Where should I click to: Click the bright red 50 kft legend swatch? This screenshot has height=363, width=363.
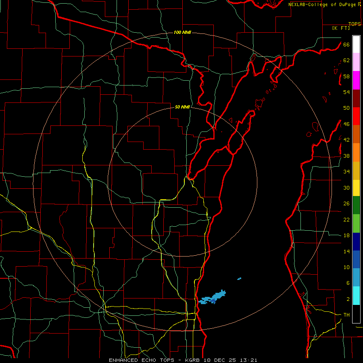(x=356, y=116)
